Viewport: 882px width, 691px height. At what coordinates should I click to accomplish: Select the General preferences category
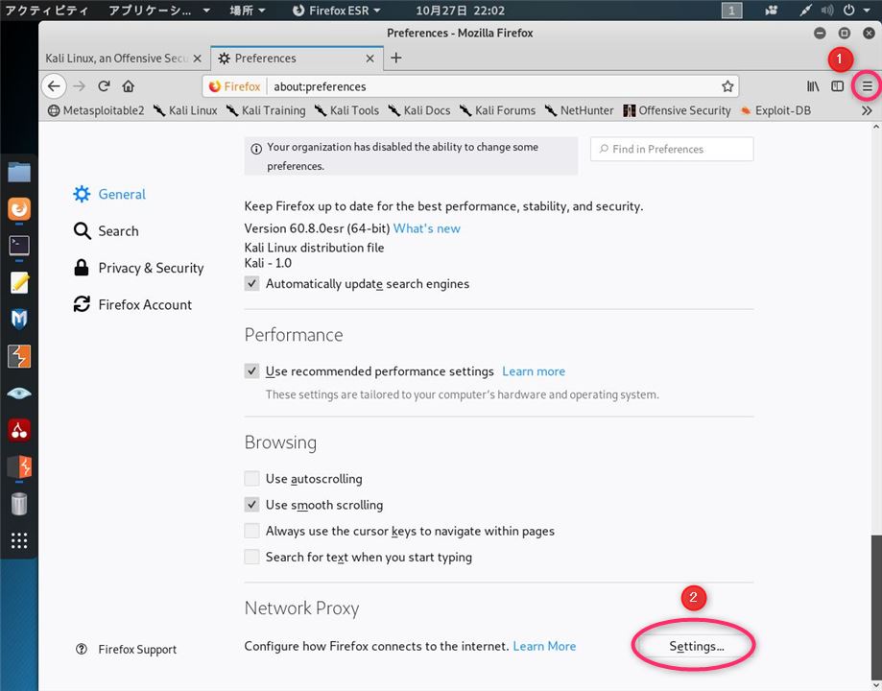(x=109, y=194)
